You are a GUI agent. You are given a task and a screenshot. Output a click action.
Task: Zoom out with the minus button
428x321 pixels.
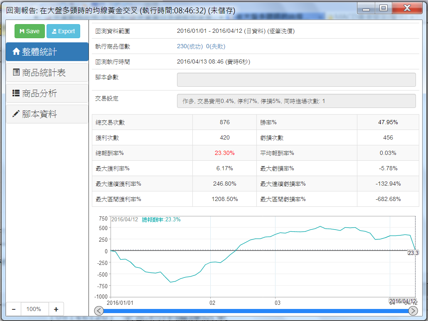[x=14, y=309]
